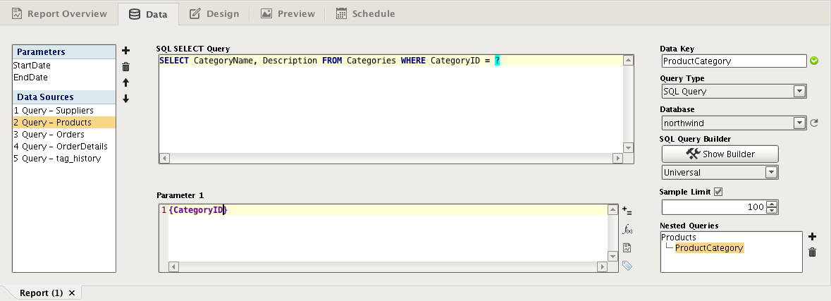Delete selected data source with trash icon

(126, 67)
